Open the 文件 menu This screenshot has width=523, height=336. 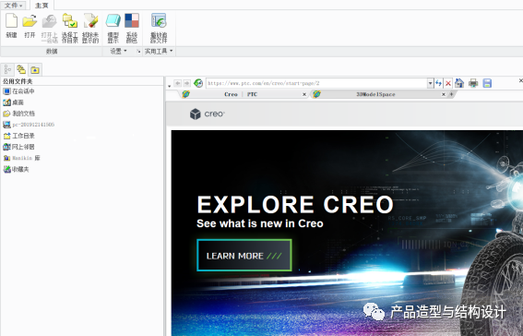pyautogui.click(x=14, y=6)
